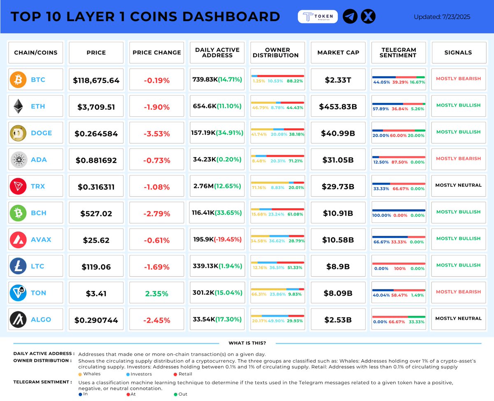494x401 pixels.
Task: Select the CHAIN/COINS column header
Action: [36, 52]
